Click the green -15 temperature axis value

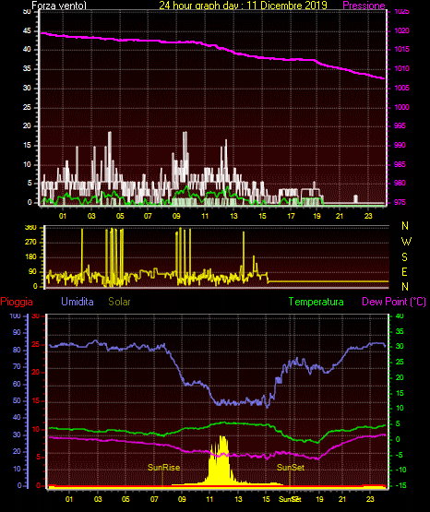click(x=400, y=486)
